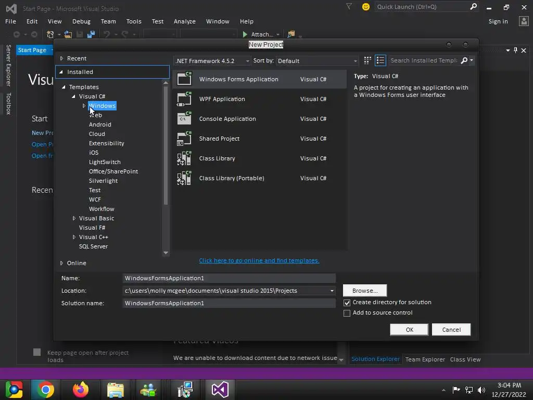Click the search templates magnifier icon
The height and width of the screenshot is (400, 533).
tap(464, 60)
